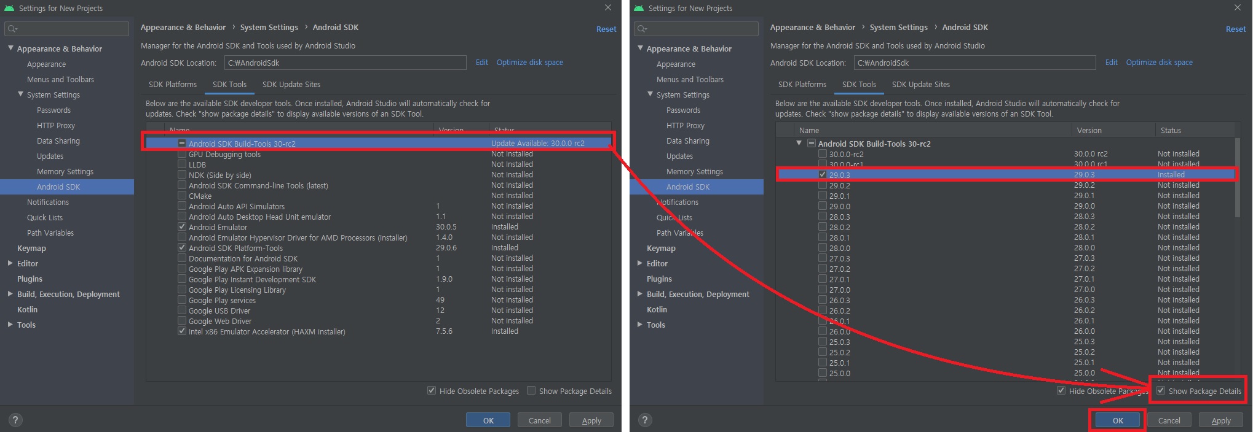
Task: Click Reset link in left window
Action: (606, 29)
